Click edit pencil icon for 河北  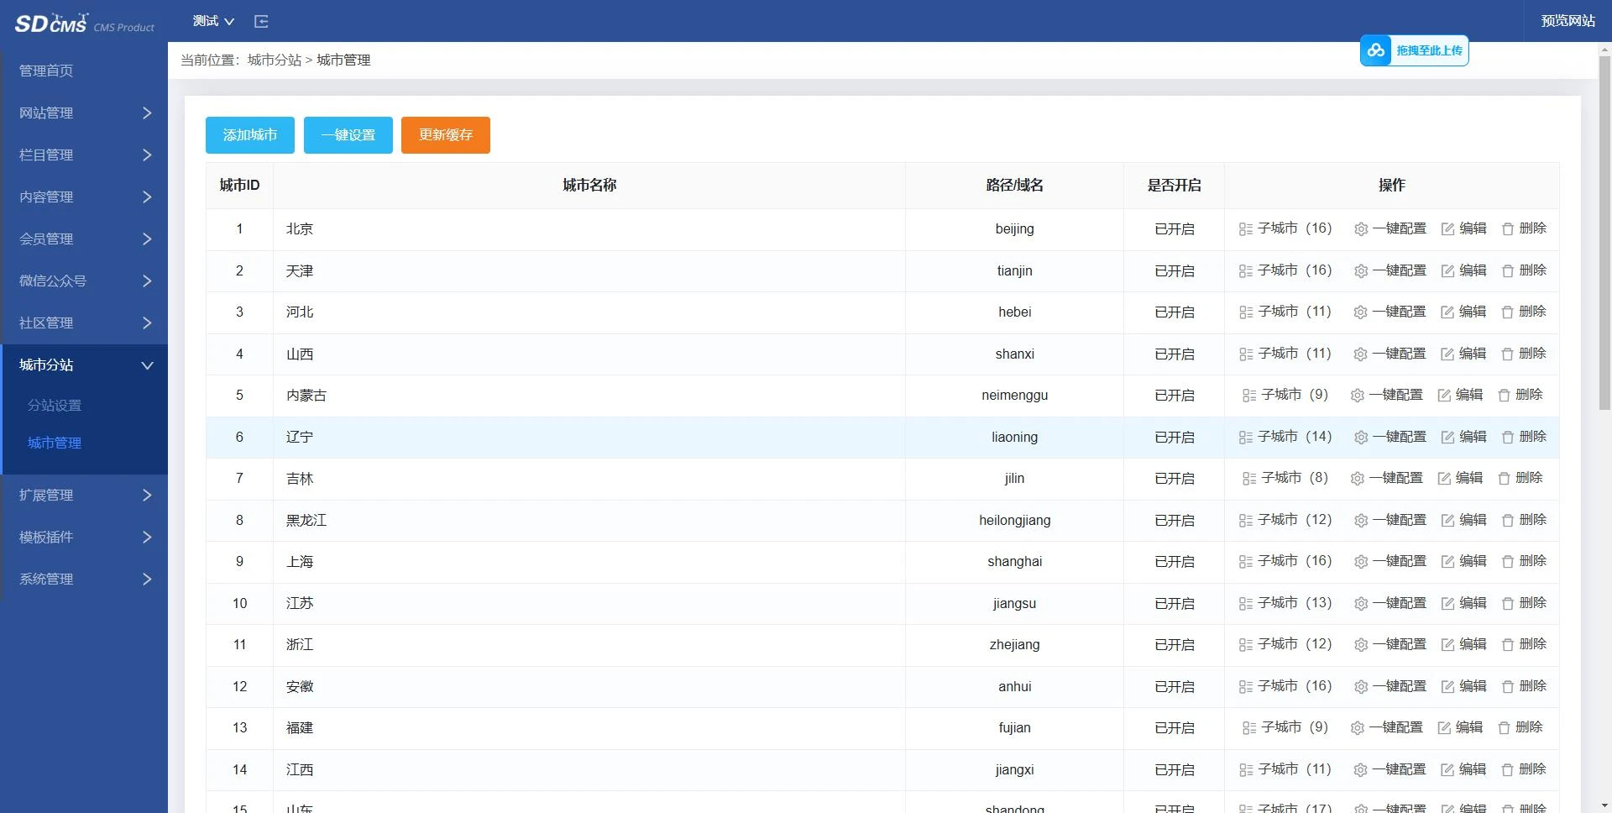[x=1447, y=312]
